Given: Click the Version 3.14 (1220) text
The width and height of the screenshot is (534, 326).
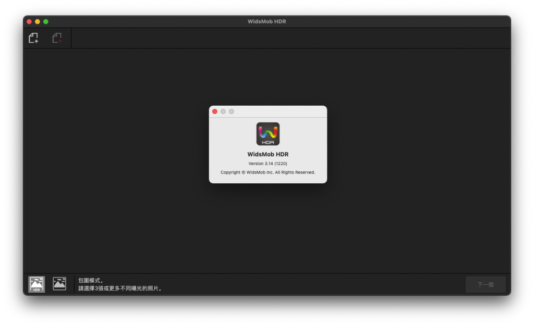Looking at the screenshot, I should click(268, 164).
